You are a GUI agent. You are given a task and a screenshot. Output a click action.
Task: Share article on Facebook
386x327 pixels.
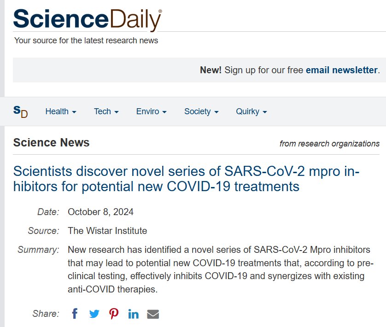pyautogui.click(x=75, y=314)
